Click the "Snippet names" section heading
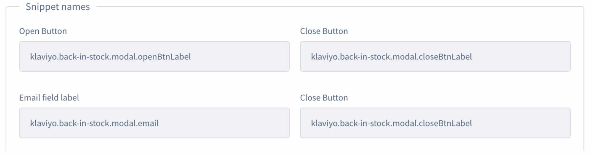Screen dimensions: 593x155 coord(58,7)
